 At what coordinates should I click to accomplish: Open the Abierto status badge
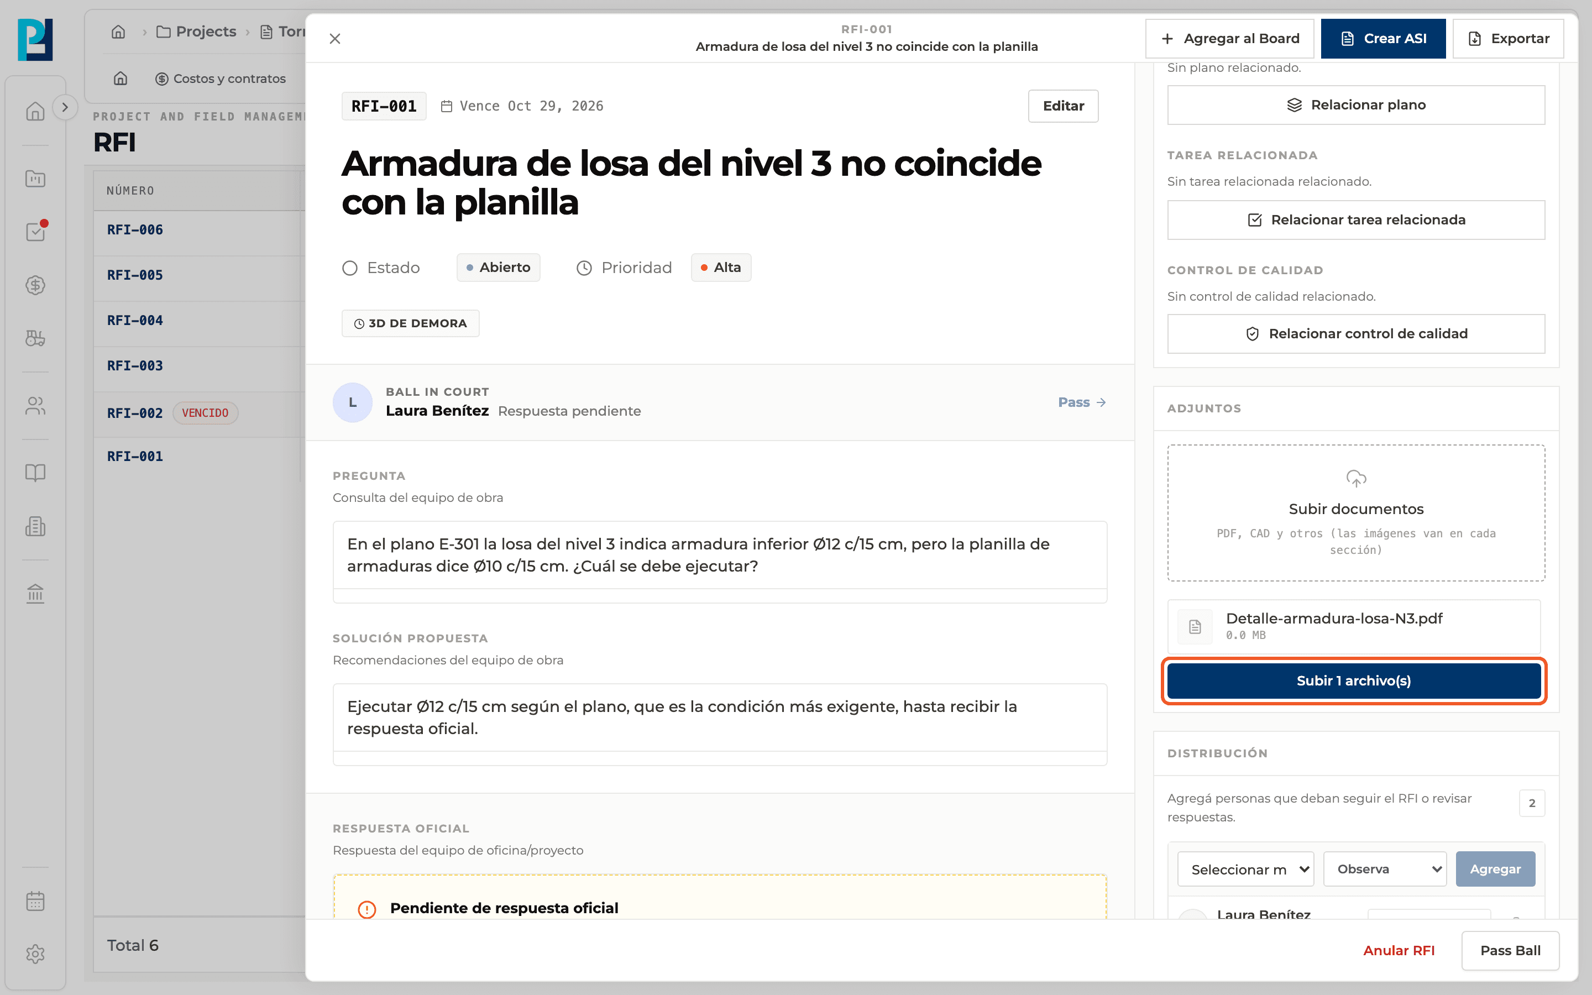pyautogui.click(x=499, y=267)
